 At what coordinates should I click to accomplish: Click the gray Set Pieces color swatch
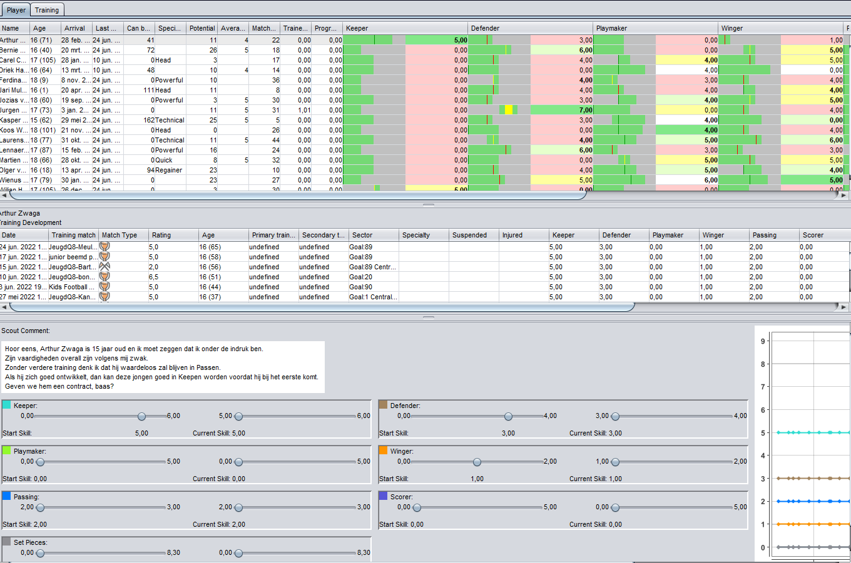(6, 542)
